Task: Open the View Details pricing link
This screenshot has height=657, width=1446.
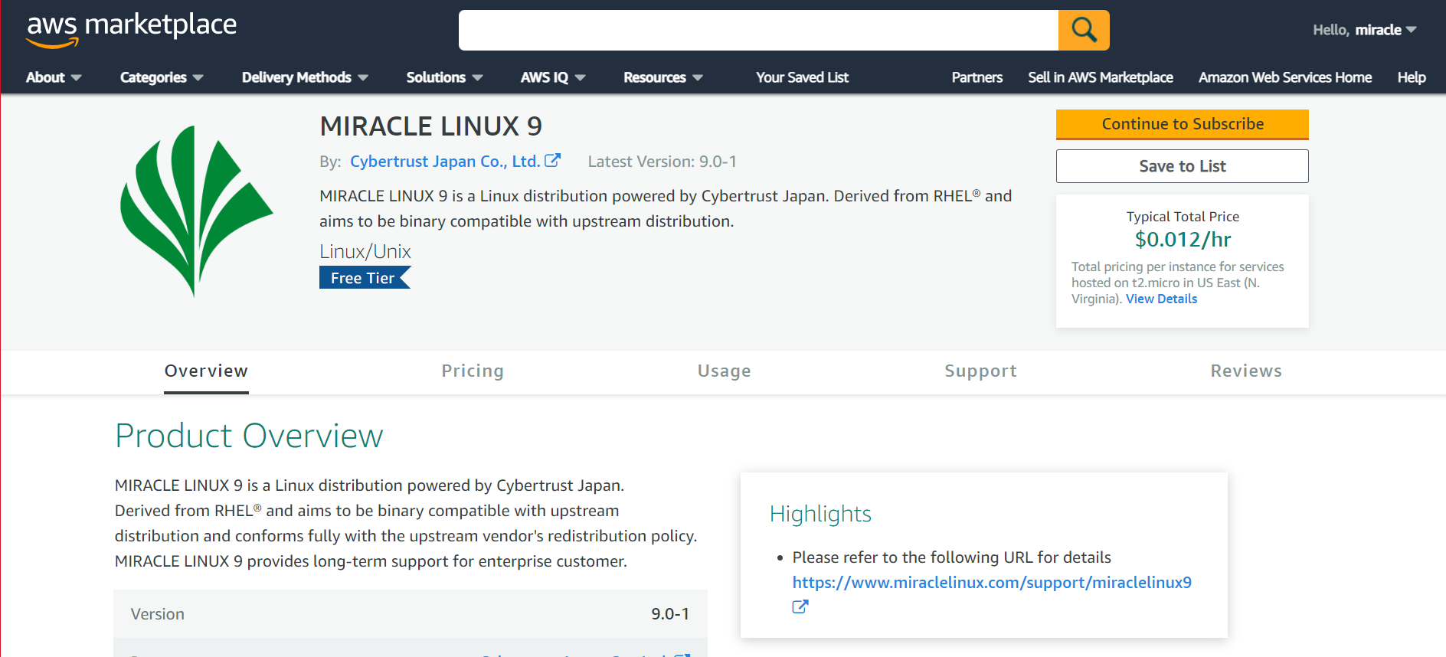Action: pyautogui.click(x=1161, y=299)
